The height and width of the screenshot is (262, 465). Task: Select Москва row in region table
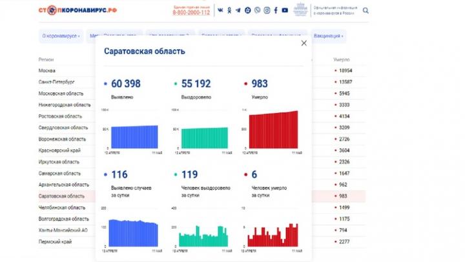point(48,70)
